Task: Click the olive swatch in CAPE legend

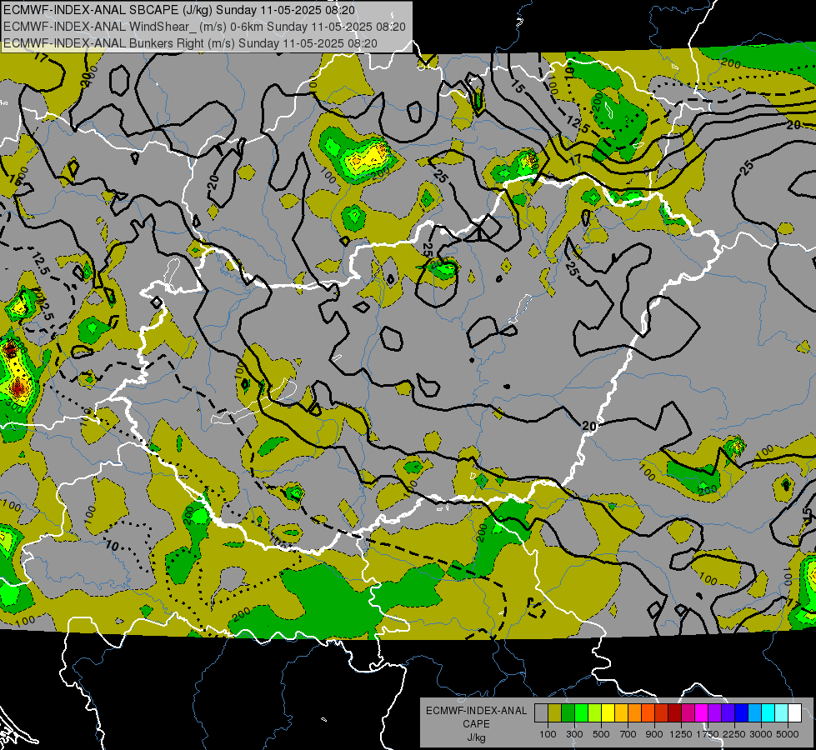Action: click(x=555, y=712)
